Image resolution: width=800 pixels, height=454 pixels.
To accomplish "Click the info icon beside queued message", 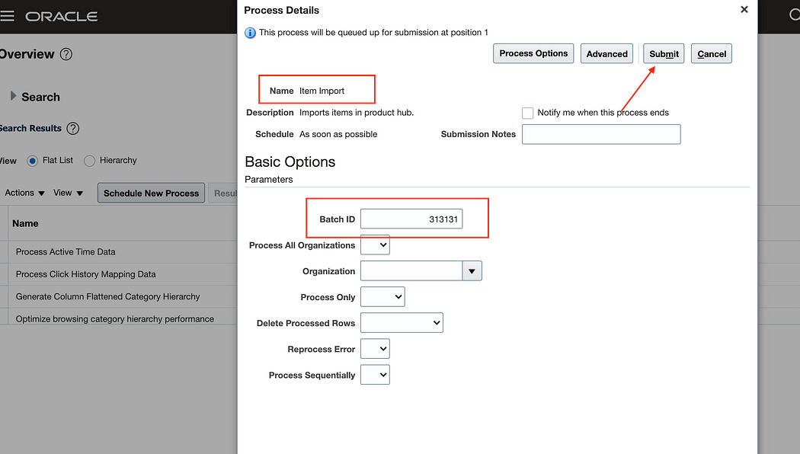I will [250, 33].
